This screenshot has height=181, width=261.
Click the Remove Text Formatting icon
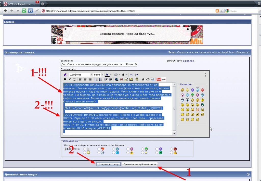click(65, 75)
